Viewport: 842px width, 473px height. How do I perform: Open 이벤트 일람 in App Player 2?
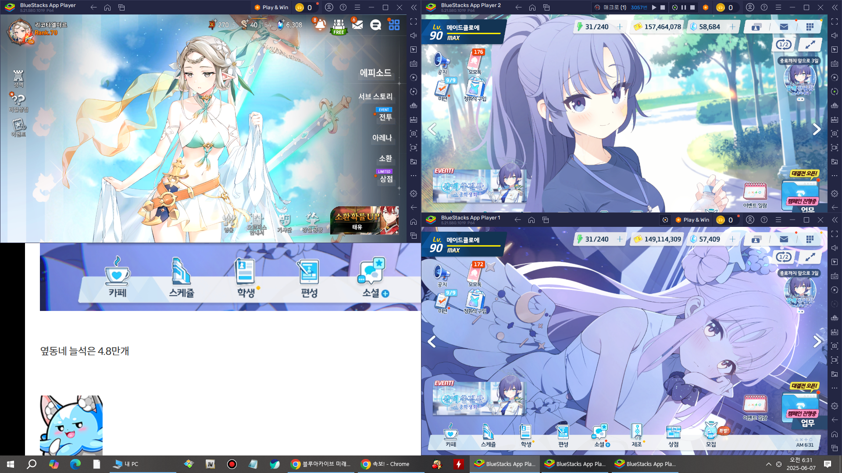(x=755, y=195)
